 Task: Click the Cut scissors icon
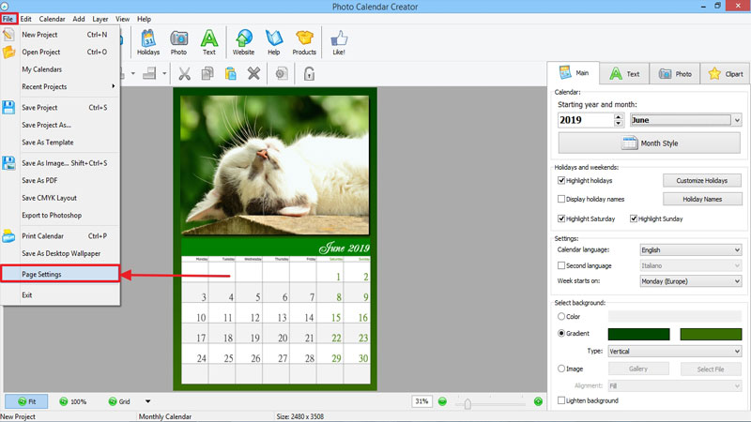tap(184, 74)
